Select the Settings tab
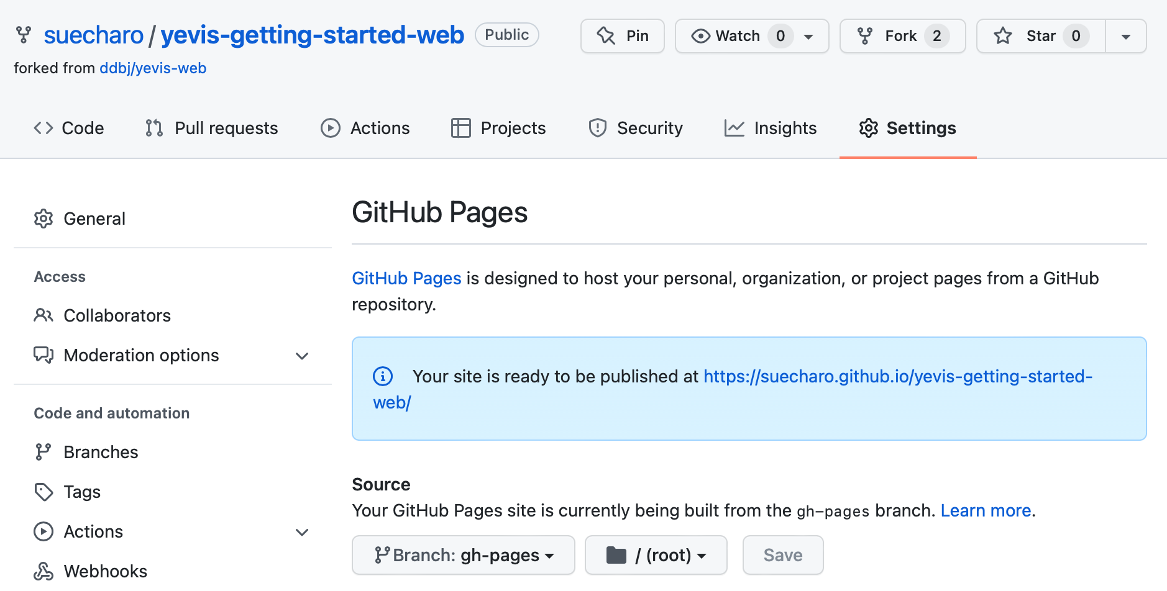1167x591 pixels. click(908, 128)
